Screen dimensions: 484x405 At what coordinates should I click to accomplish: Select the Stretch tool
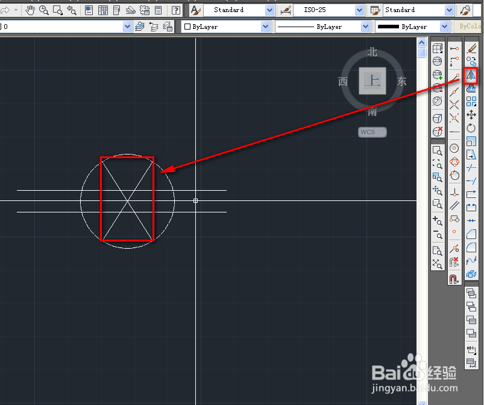click(x=471, y=155)
